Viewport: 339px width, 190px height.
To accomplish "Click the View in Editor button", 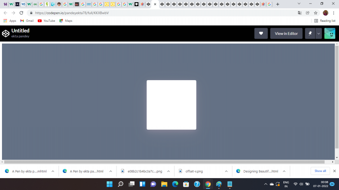I will (x=286, y=33).
